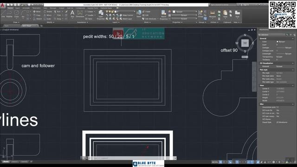Open the Annotate ribbon tab

pyautogui.click(x=26, y=8)
